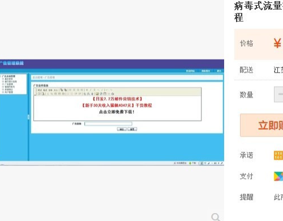Viewport: 283px width, 221px height.
Task: Open the 样式 style dropdown in editor toolbar
Action: tap(40, 90)
